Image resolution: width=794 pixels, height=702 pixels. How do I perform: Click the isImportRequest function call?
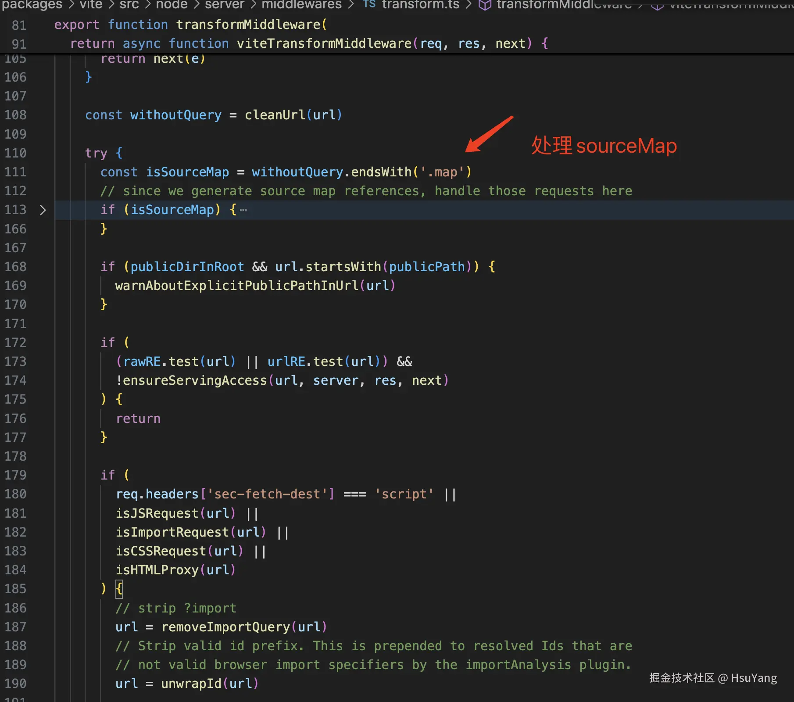(x=172, y=532)
